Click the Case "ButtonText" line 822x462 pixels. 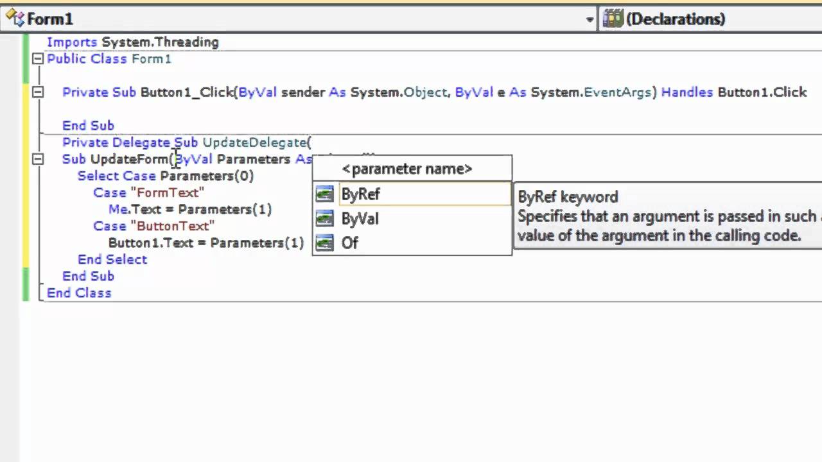point(154,225)
